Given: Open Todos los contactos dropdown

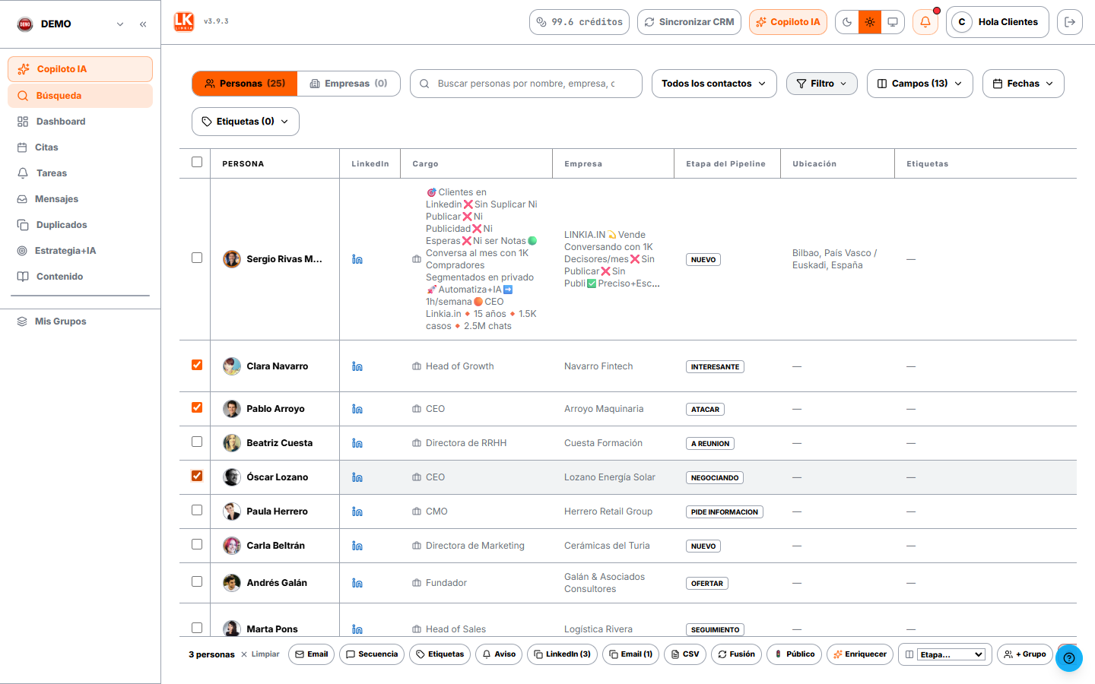Looking at the screenshot, I should click(714, 84).
